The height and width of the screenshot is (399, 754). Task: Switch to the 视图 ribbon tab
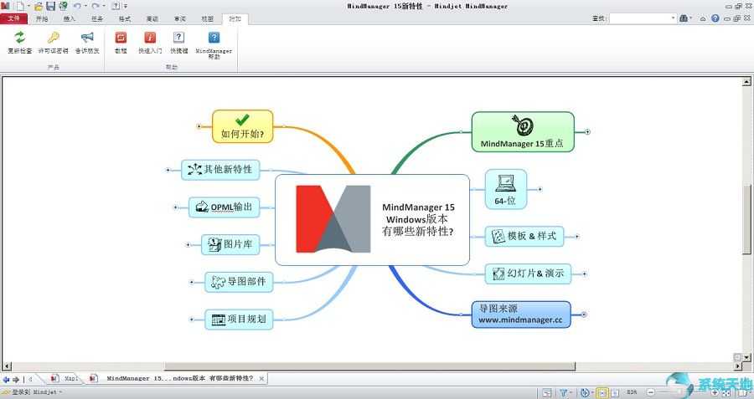[x=207, y=18]
